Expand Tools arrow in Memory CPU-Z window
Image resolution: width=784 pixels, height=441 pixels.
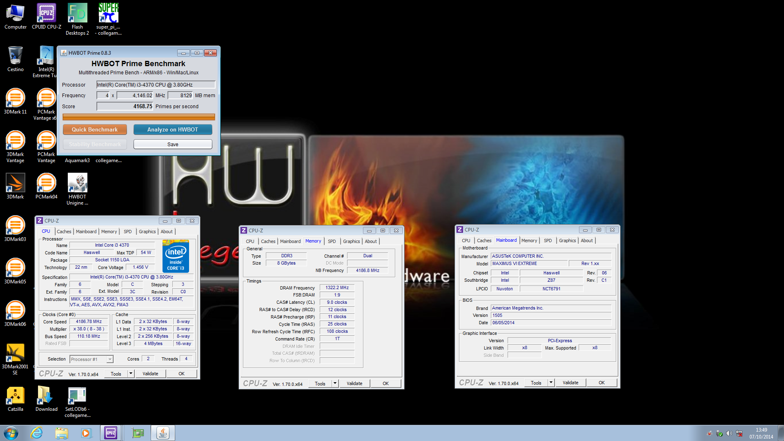tap(335, 383)
